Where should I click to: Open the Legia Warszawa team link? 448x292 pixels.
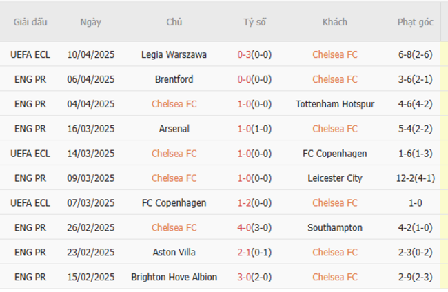click(174, 54)
